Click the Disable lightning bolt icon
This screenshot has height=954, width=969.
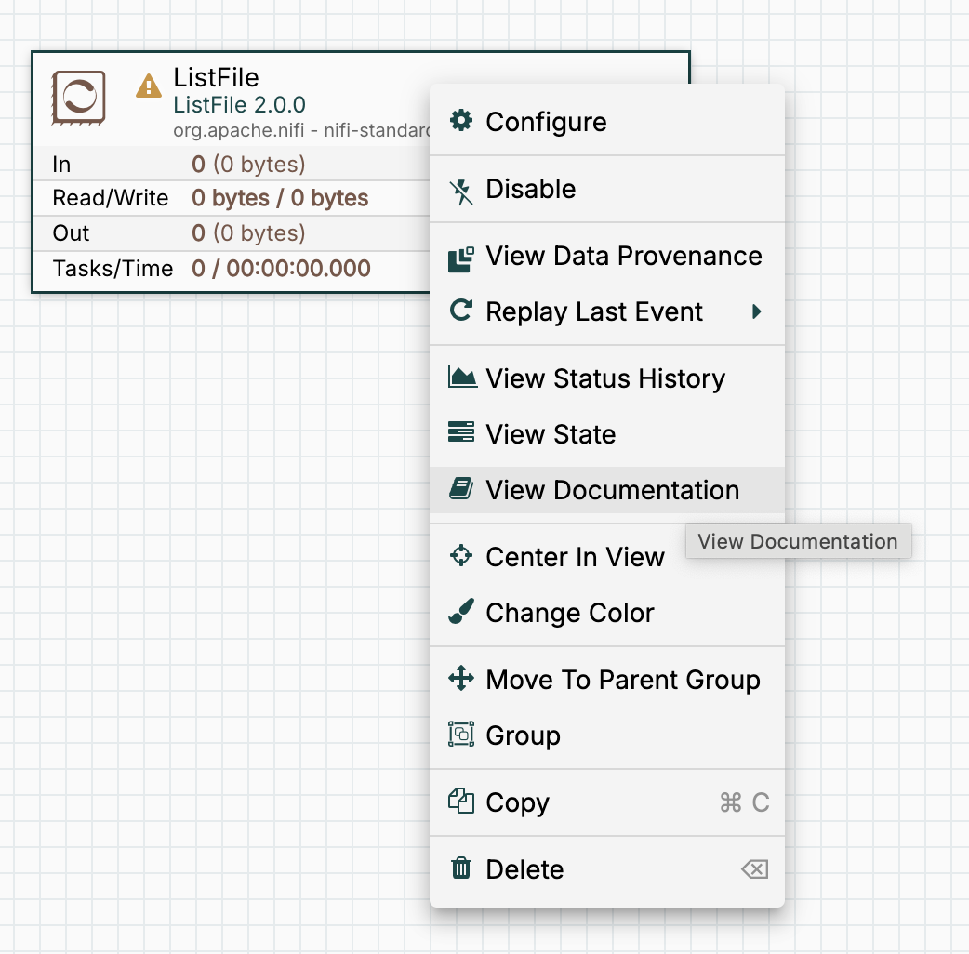coord(460,190)
